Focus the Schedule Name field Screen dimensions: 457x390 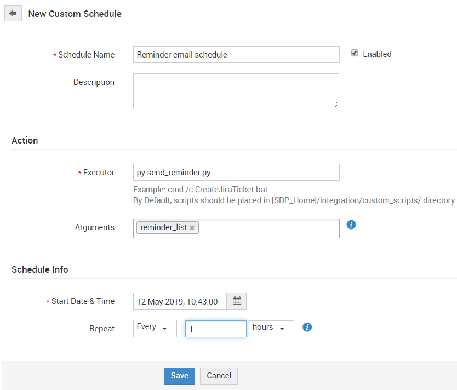236,55
